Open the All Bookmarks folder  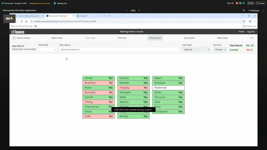pos(249,26)
